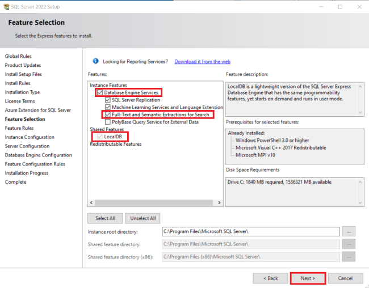Click the Shared feature directory (x86) path field
369x288 pixels.
251,257
